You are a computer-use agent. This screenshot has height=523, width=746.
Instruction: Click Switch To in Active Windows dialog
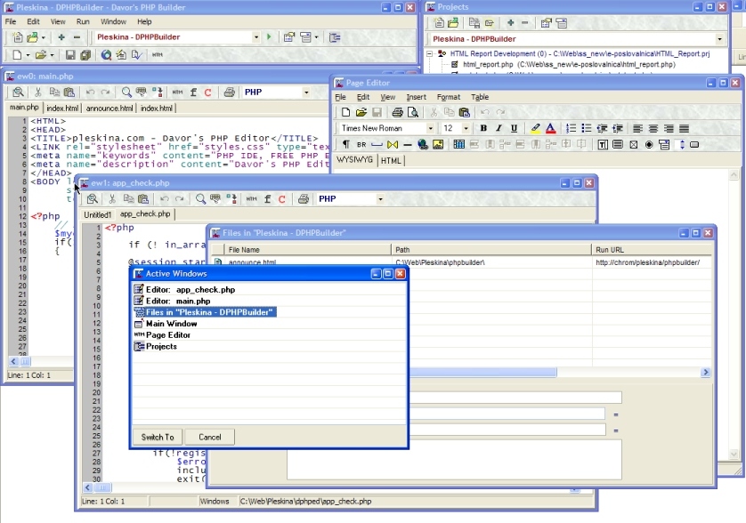coord(158,437)
